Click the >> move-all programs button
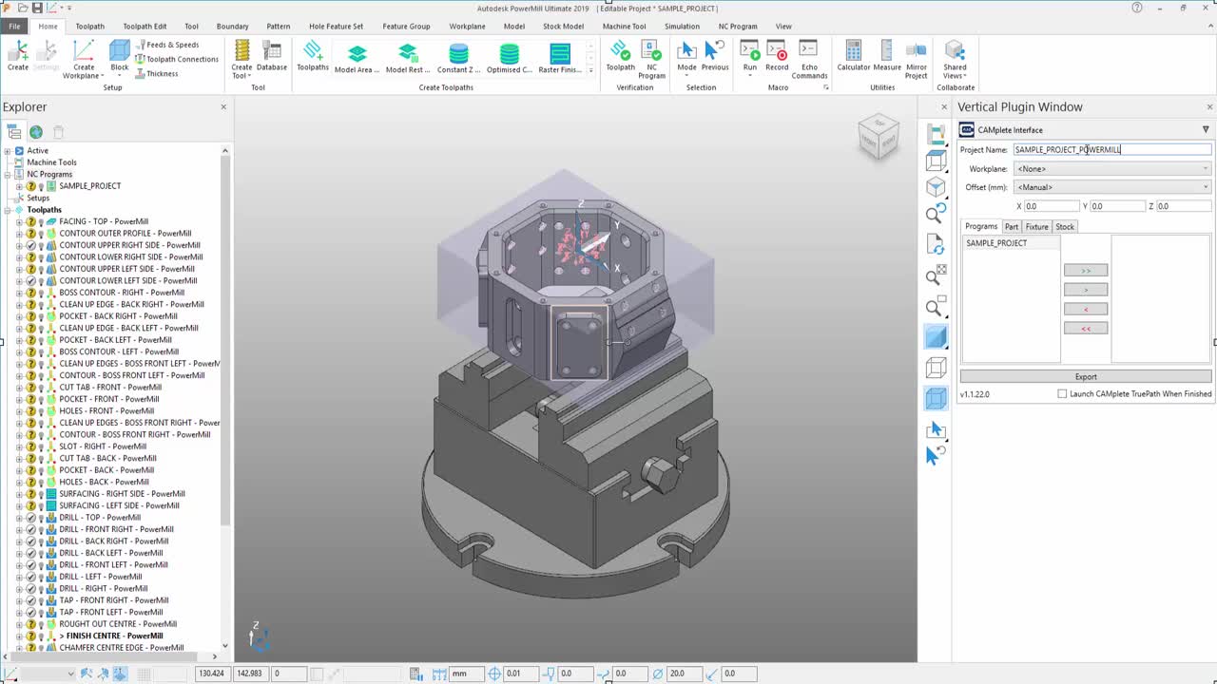The image size is (1217, 684). click(x=1085, y=271)
